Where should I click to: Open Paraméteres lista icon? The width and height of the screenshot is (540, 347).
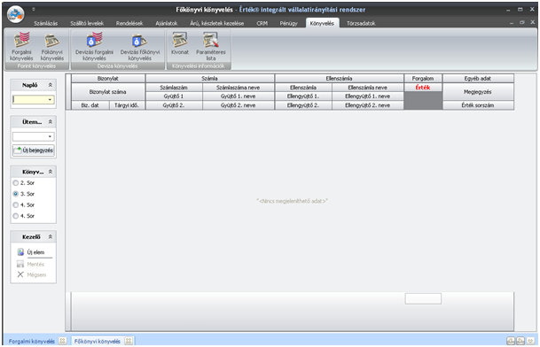point(211,46)
